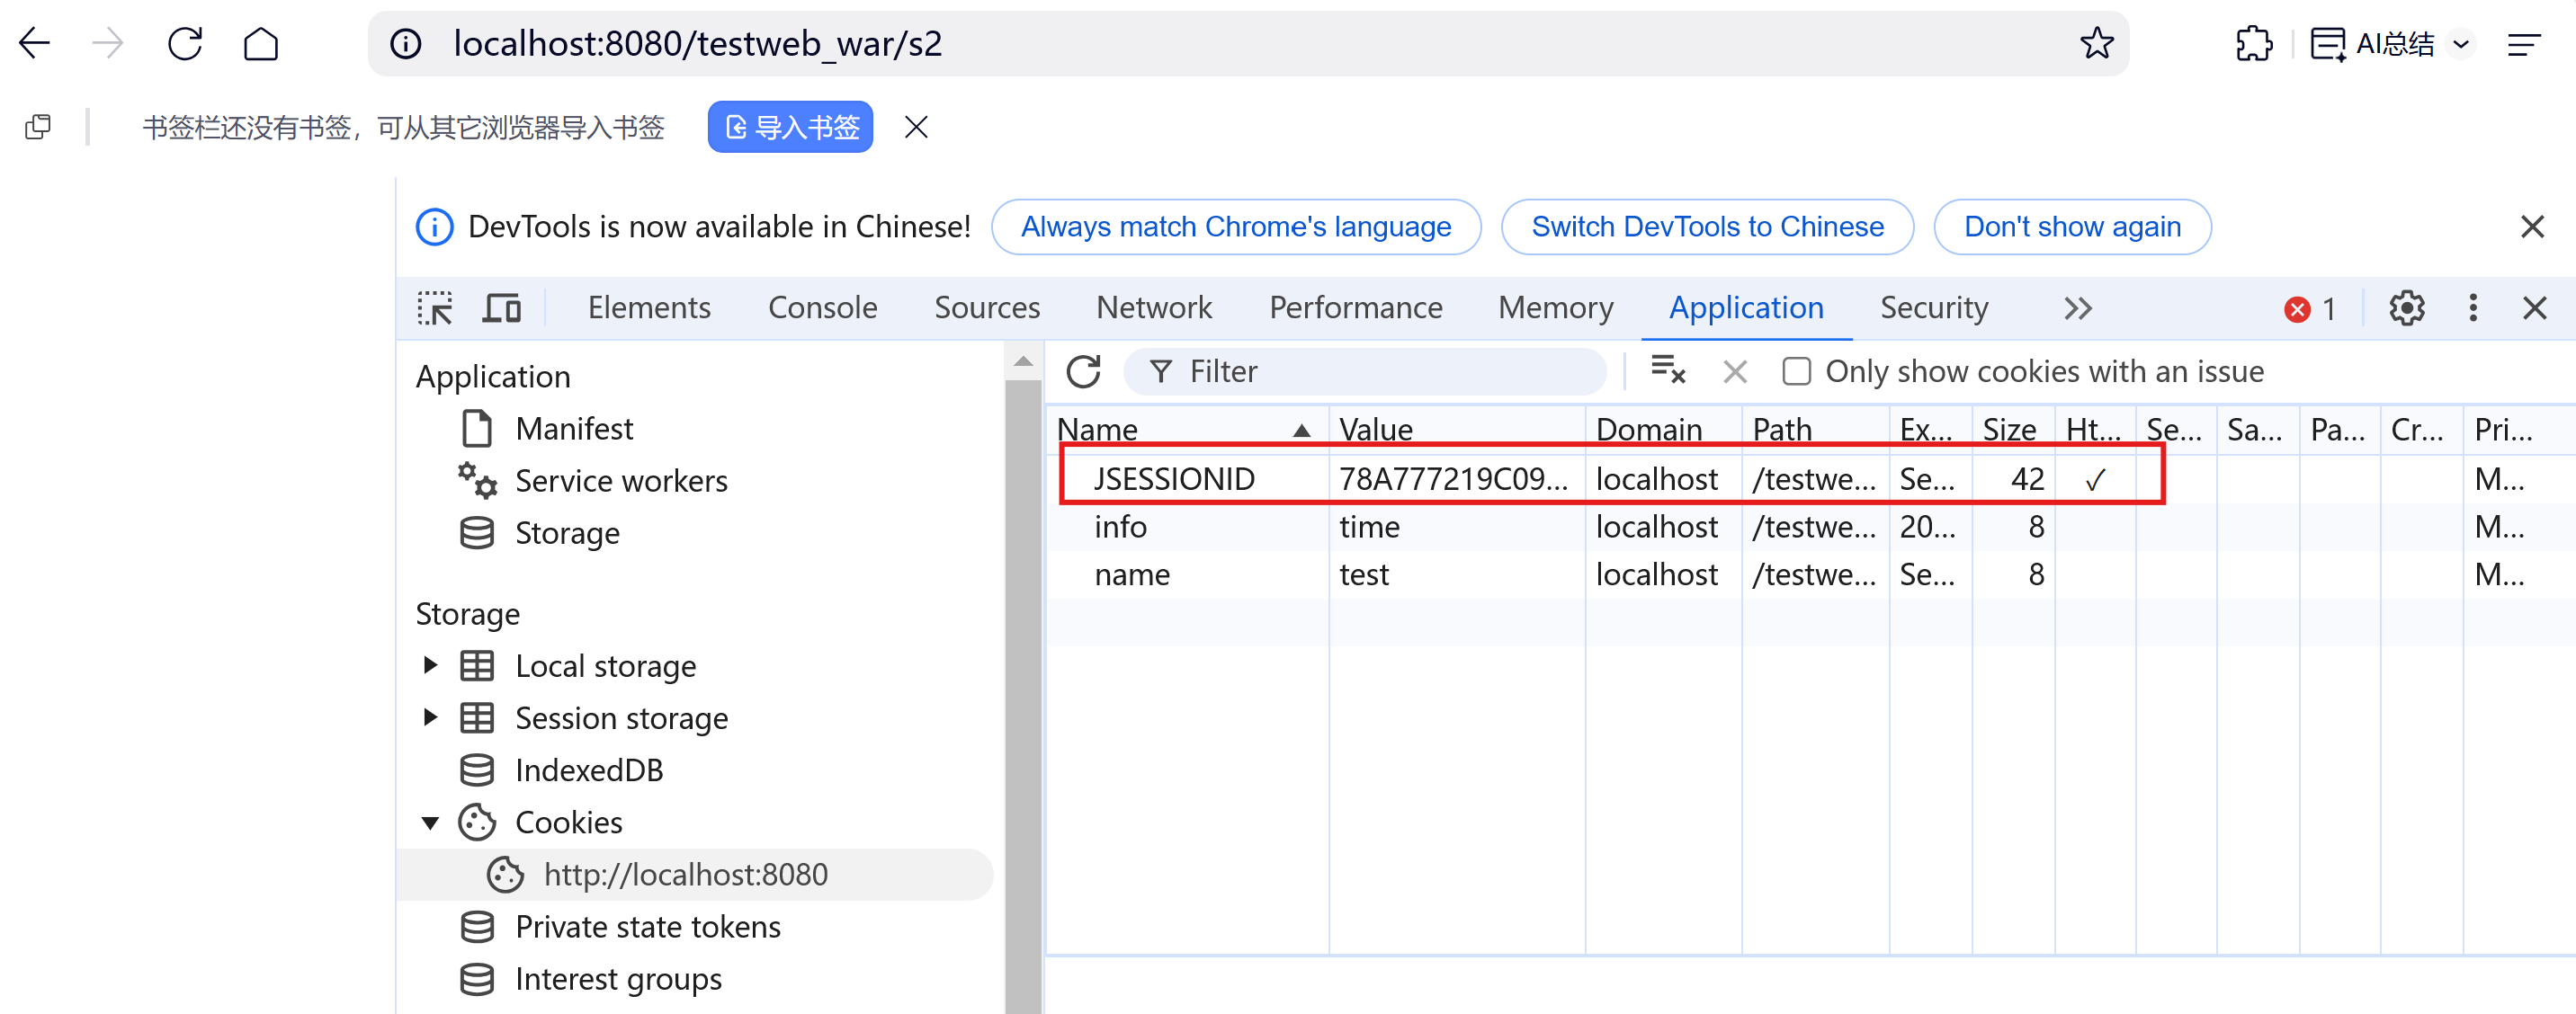Expand the Local storage tree node

430,665
